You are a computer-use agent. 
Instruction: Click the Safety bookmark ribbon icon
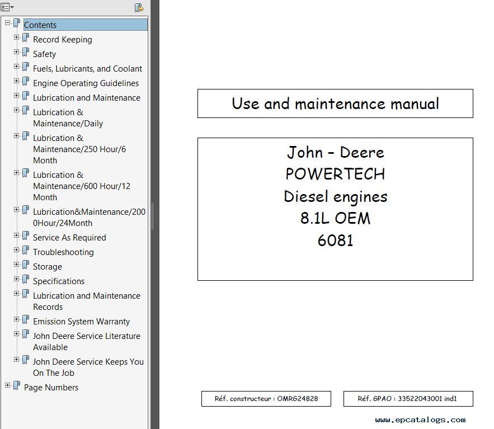(x=26, y=52)
